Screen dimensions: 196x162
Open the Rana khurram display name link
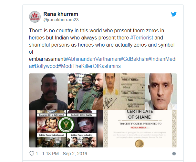point(61,14)
